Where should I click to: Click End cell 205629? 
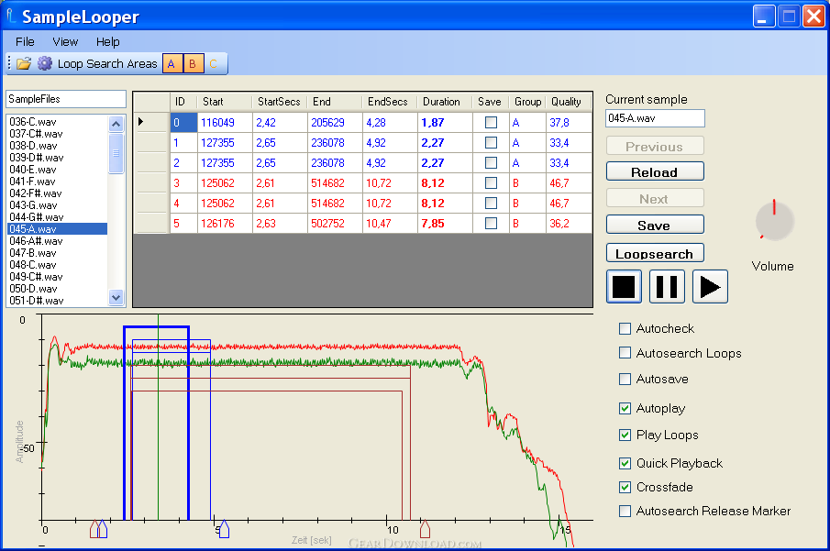[x=335, y=122]
